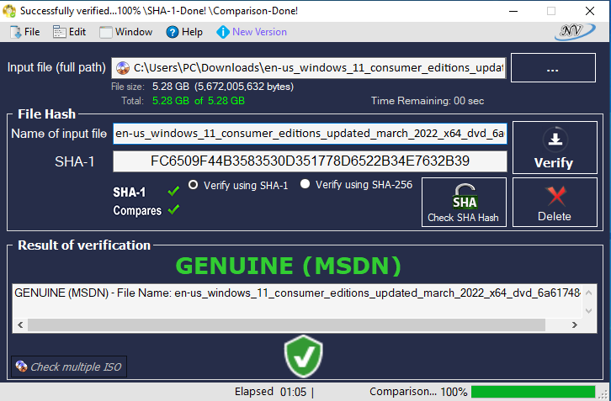
Task: Click the horizontal scrollbar right arrow
Action: [574, 324]
